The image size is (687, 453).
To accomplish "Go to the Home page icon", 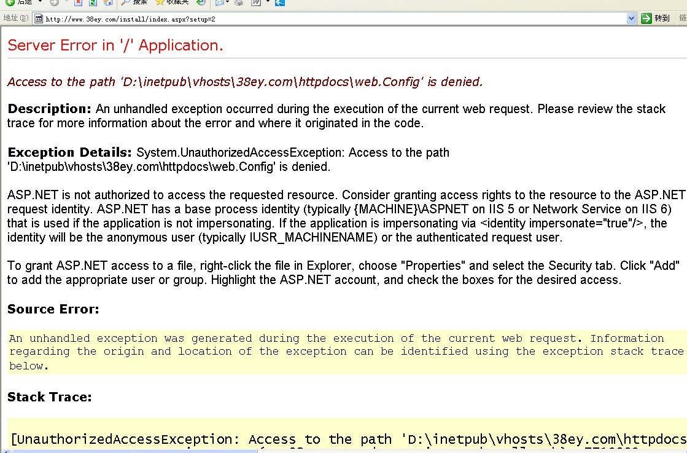I will click(x=109, y=2).
